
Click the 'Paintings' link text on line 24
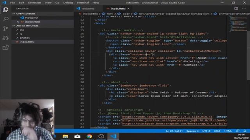click(193, 61)
